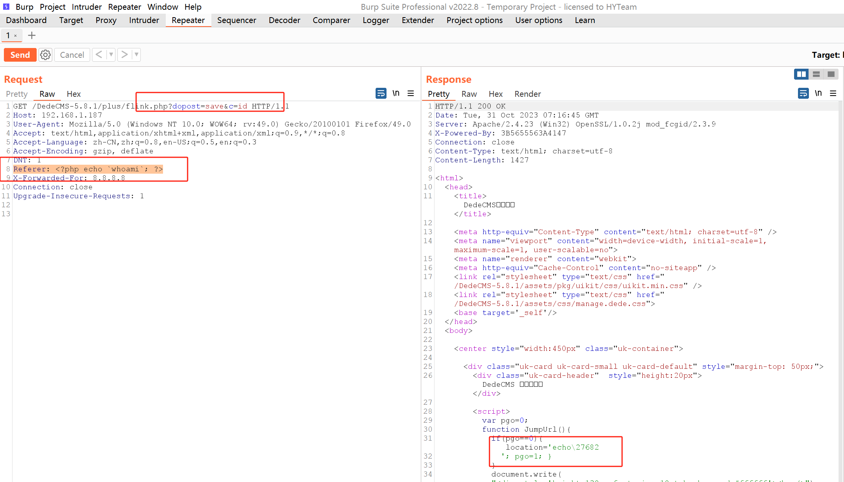
Task: Toggle non-printable chars in Request panel
Action: click(396, 93)
